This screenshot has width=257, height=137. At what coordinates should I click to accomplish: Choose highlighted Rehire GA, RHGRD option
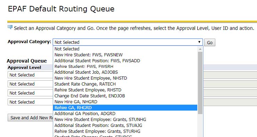[125, 108]
